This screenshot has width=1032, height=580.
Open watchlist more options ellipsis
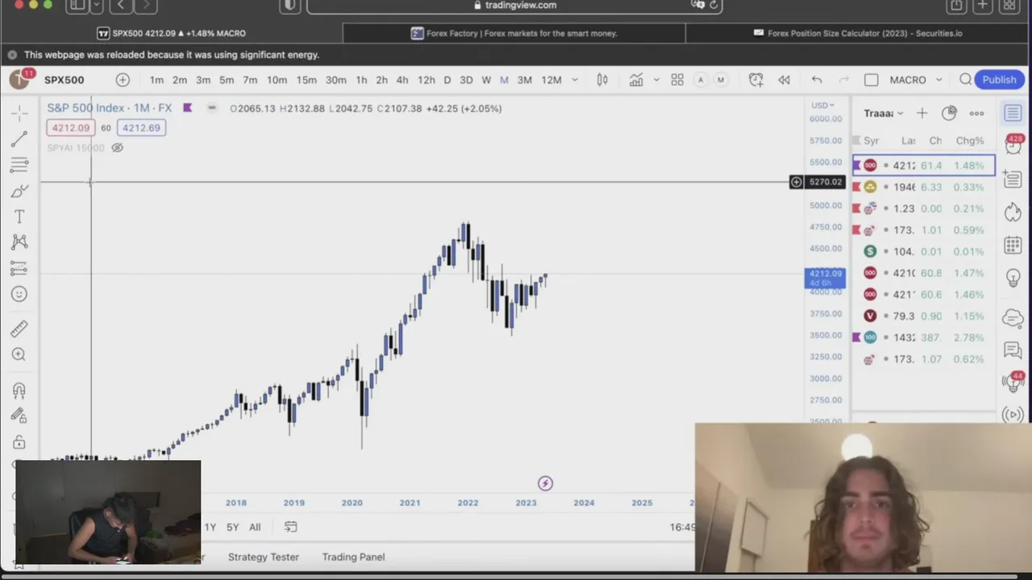click(x=976, y=113)
